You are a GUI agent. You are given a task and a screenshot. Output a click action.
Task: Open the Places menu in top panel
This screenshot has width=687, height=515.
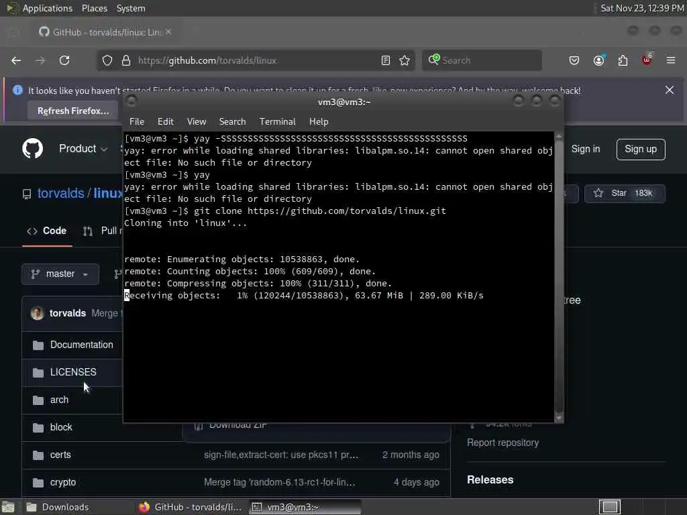point(95,8)
